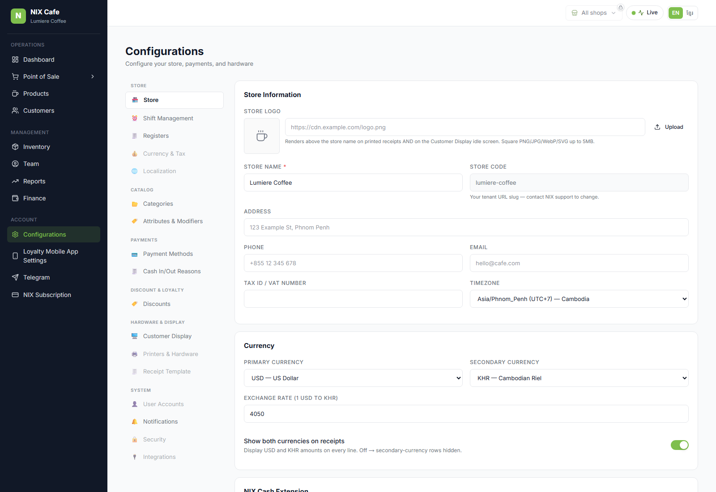The image size is (716, 492).
Task: Switch language to EN
Action: coord(676,13)
